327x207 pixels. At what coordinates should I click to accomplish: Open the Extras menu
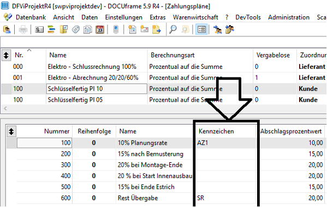(158, 17)
